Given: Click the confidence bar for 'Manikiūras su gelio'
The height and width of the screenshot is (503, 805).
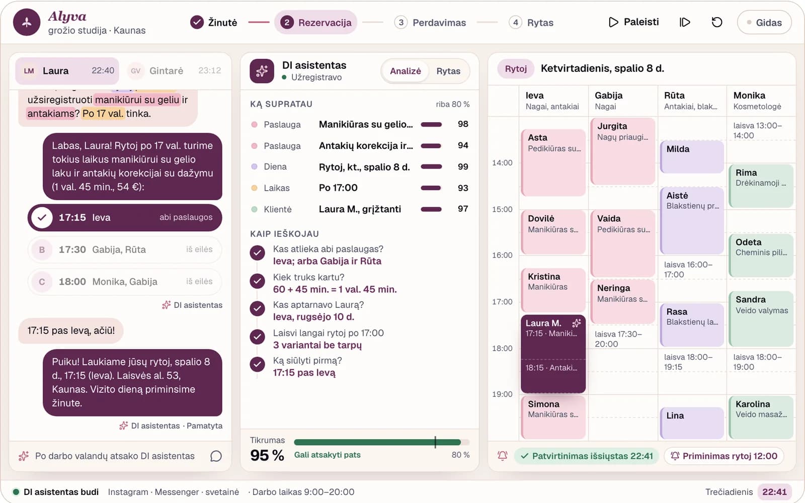Looking at the screenshot, I should (x=431, y=124).
